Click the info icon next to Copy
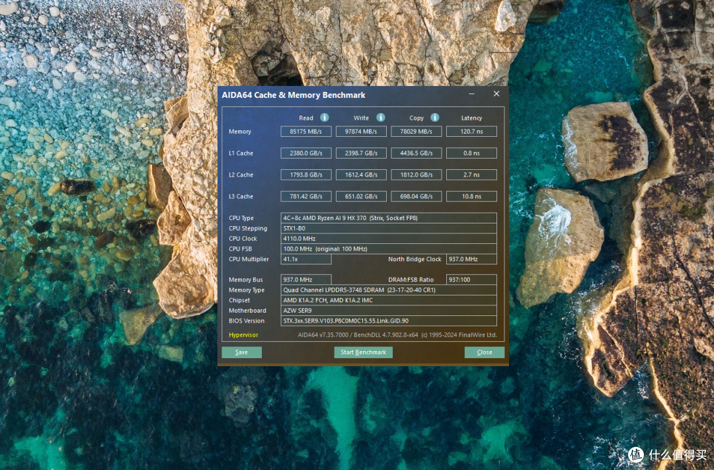This screenshot has width=714, height=470. tap(435, 118)
